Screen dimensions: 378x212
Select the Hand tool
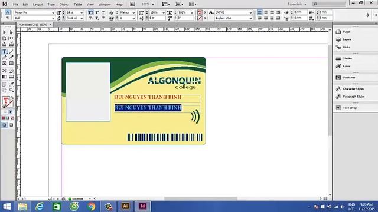tap(4, 90)
